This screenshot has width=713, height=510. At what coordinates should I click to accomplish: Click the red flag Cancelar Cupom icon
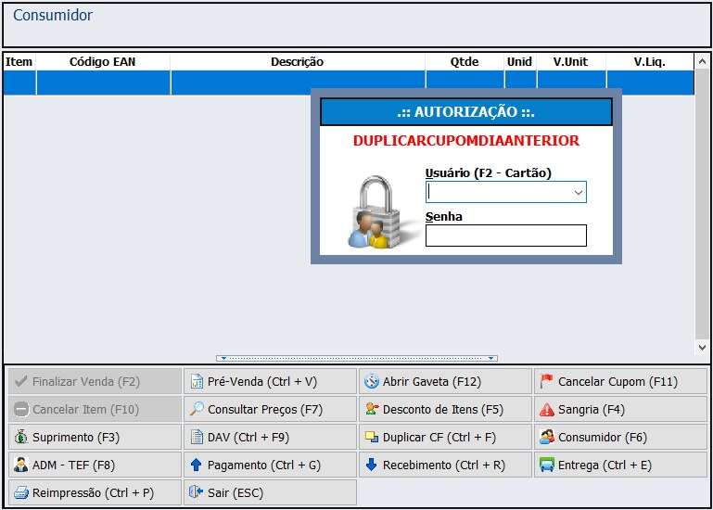tap(547, 381)
